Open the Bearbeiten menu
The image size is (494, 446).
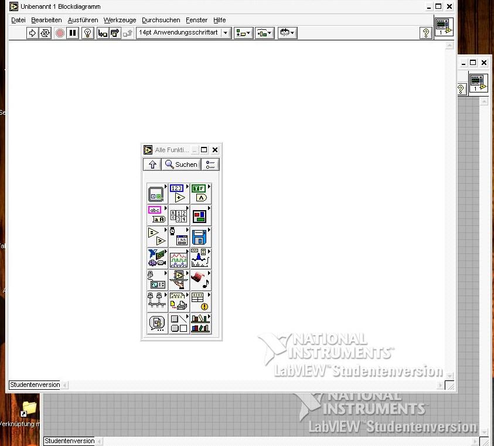pos(46,20)
